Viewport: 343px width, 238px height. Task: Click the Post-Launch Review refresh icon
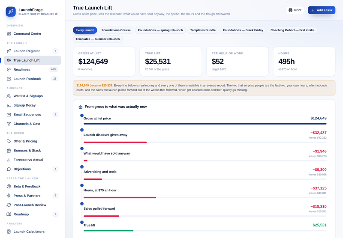click(x=9, y=205)
